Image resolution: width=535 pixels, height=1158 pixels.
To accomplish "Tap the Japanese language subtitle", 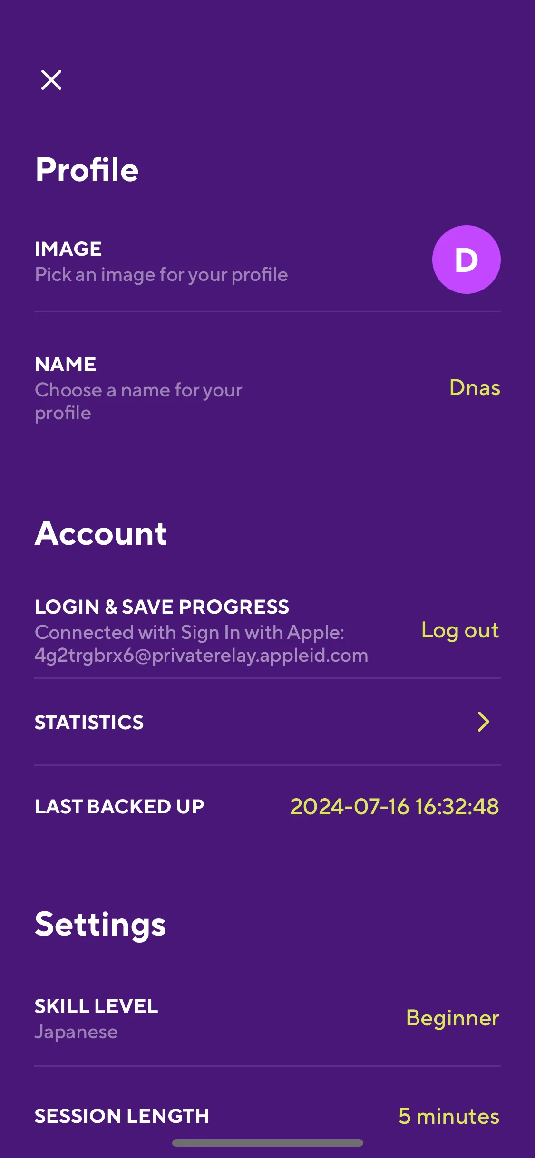I will (x=76, y=1032).
